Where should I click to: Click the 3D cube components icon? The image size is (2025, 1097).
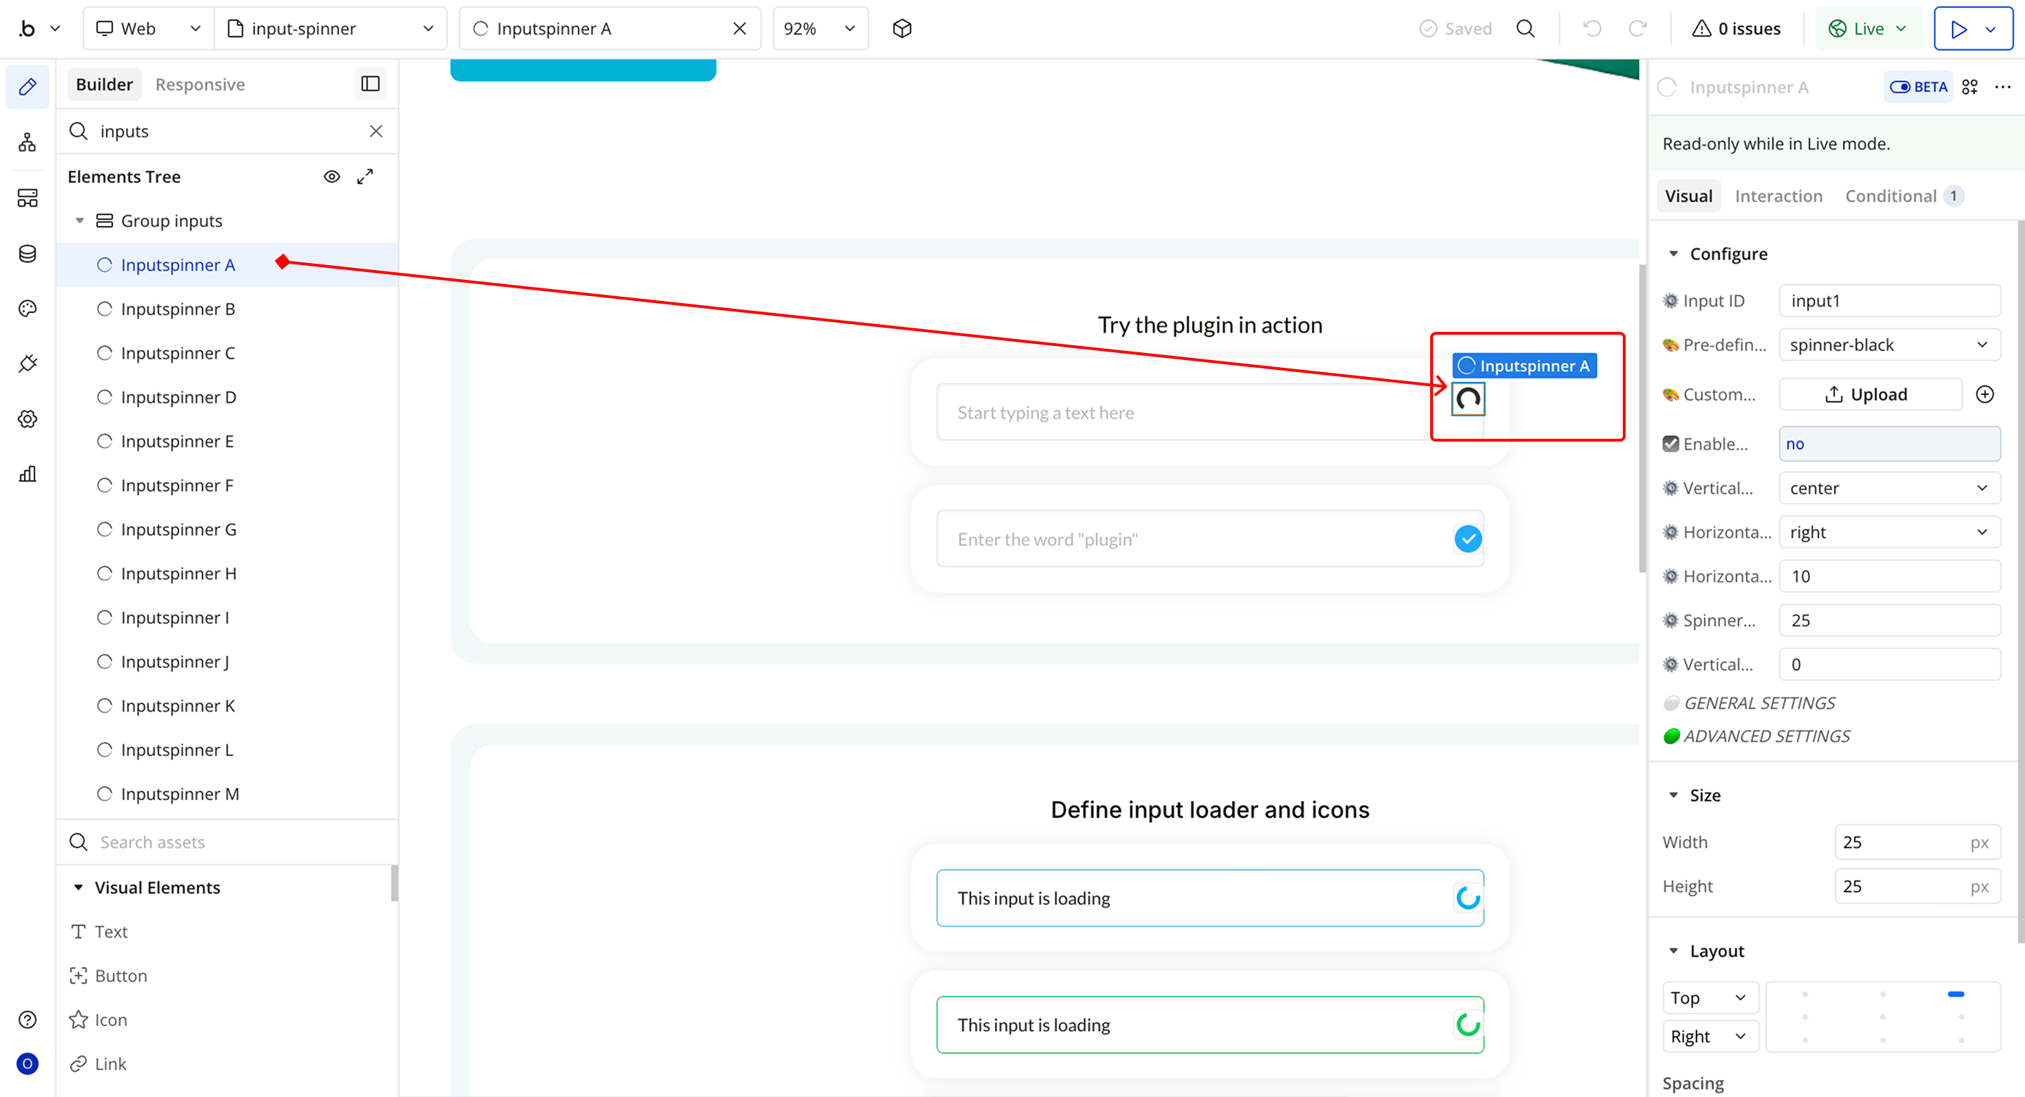pos(901,28)
